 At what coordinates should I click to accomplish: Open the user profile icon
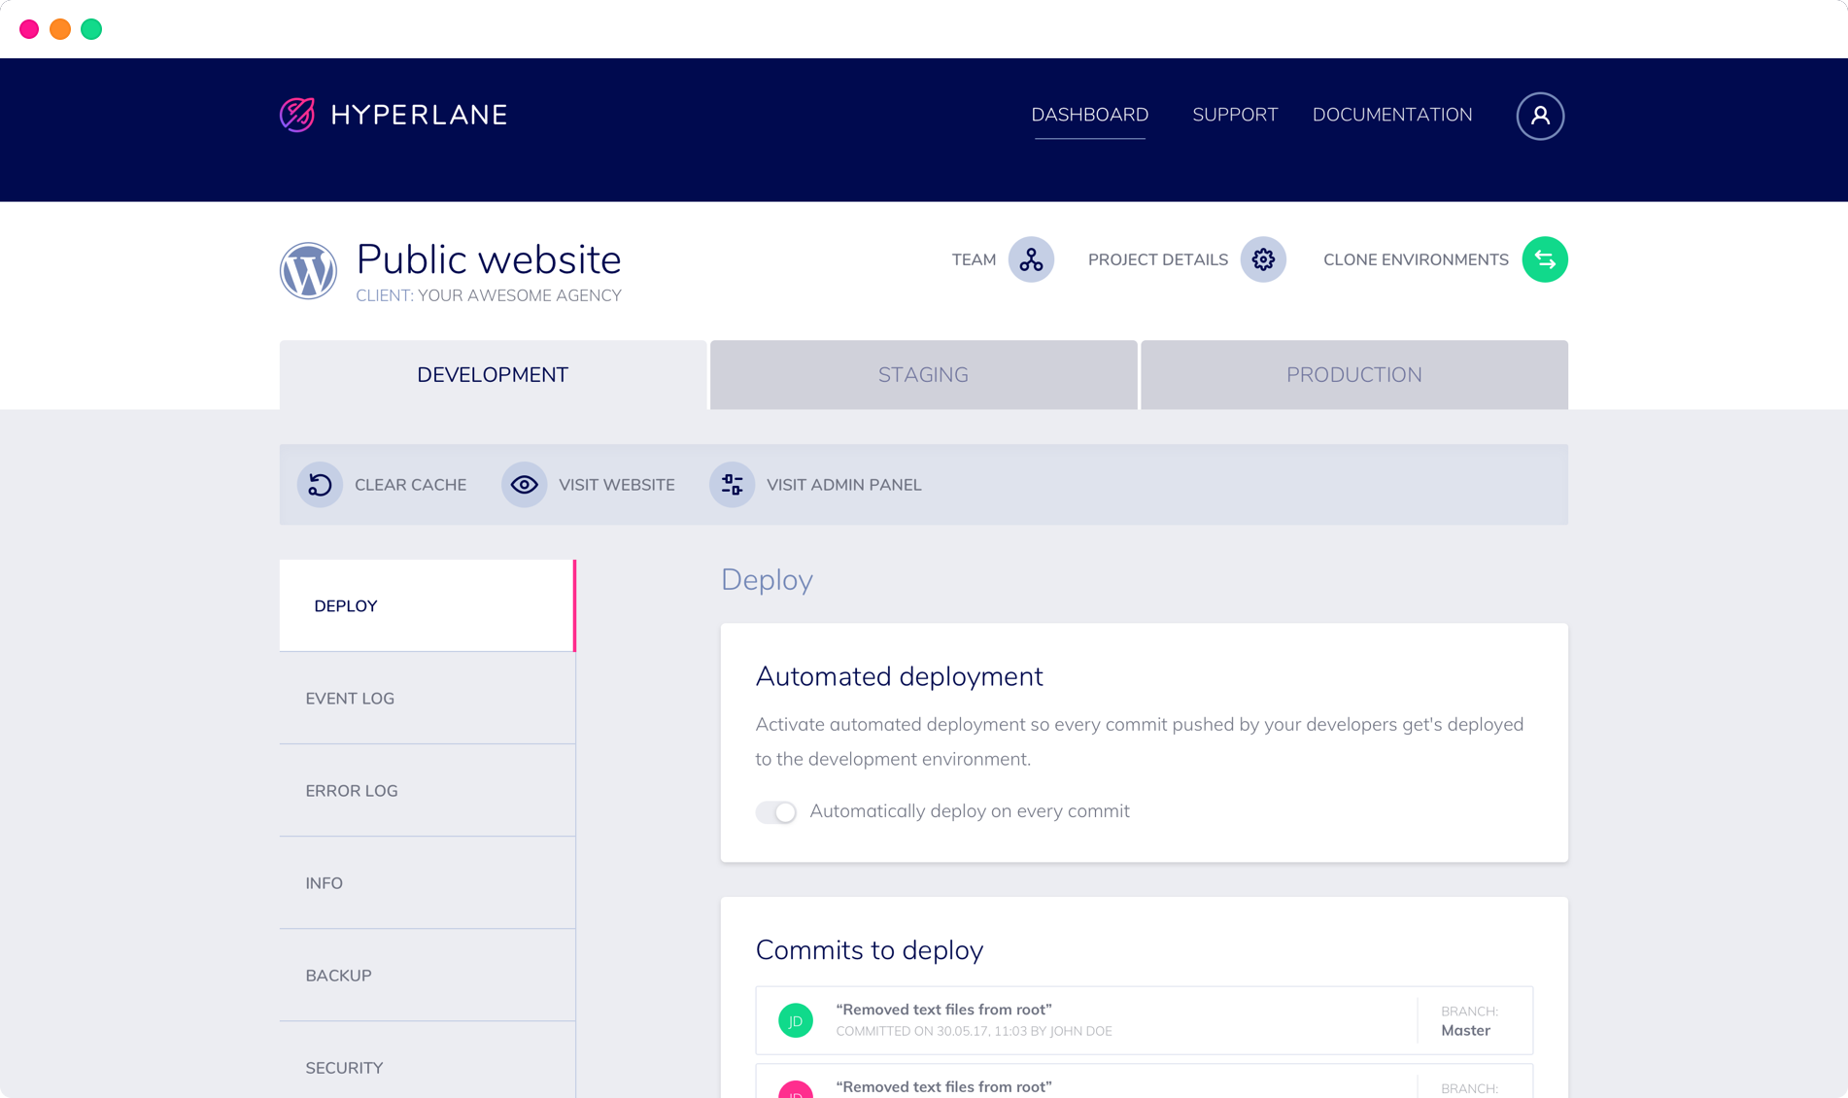coord(1540,116)
